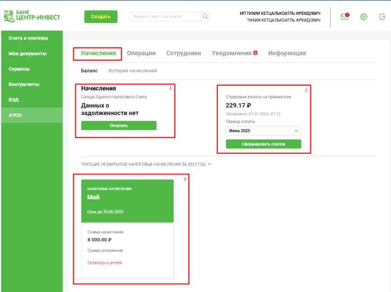Switch to the Операции tab
Screen dimensions: 391x292
click(141, 53)
